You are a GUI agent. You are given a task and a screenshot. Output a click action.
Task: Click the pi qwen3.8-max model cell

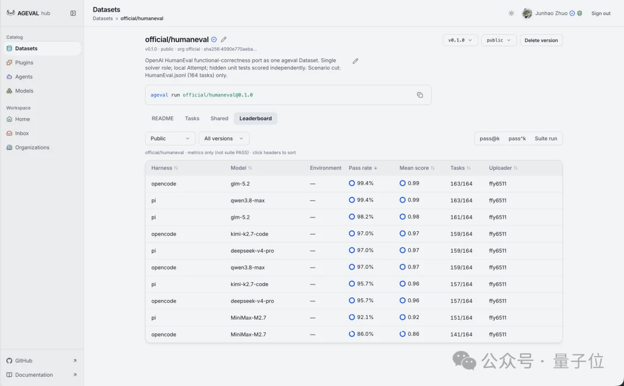point(247,200)
